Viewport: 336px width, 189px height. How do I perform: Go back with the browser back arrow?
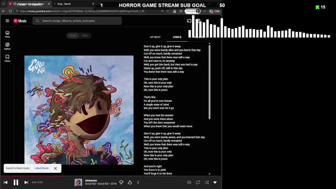[x=3, y=11]
